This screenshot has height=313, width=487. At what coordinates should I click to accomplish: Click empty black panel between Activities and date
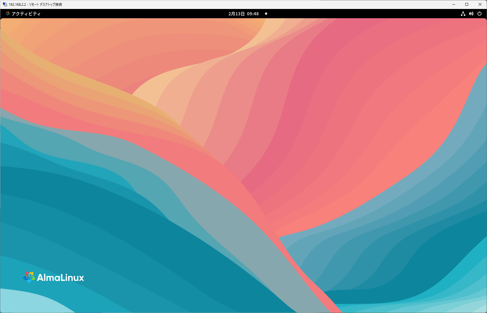(x=130, y=14)
